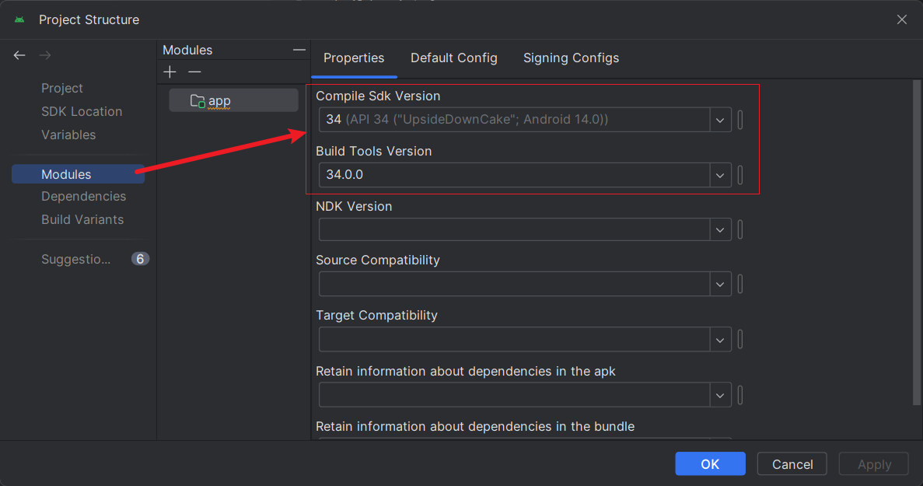Click the Target Compatibility input field
Image resolution: width=923 pixels, height=486 pixels.
(514, 339)
